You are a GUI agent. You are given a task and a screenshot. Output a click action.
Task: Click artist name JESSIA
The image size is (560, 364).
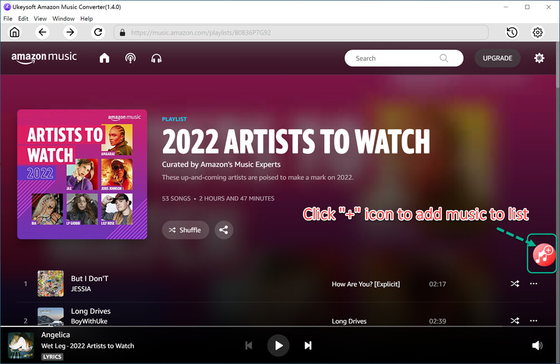click(81, 288)
